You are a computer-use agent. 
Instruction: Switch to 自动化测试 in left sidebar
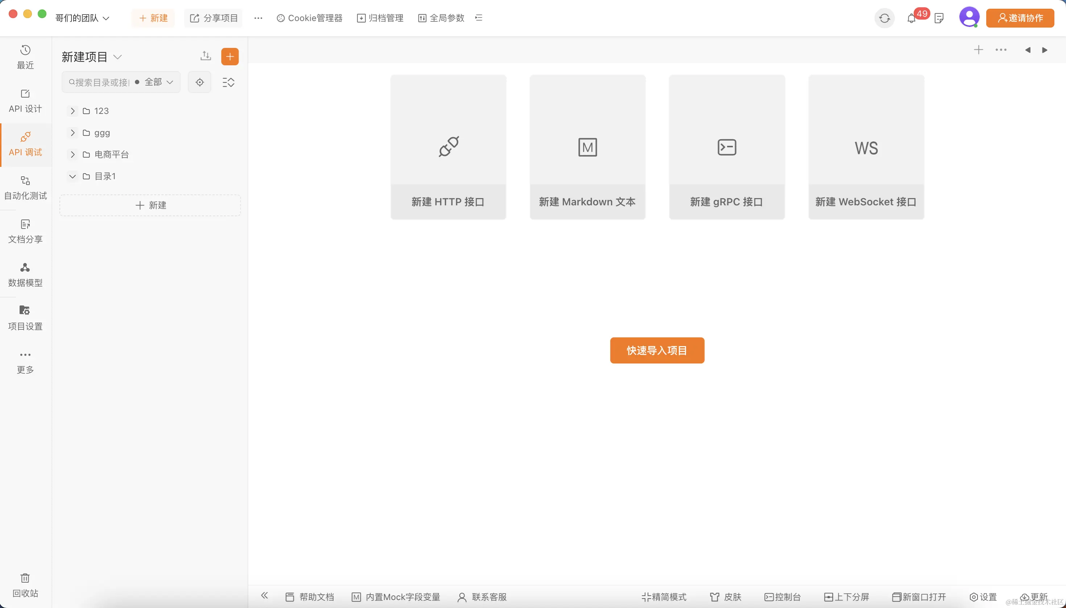tap(25, 188)
